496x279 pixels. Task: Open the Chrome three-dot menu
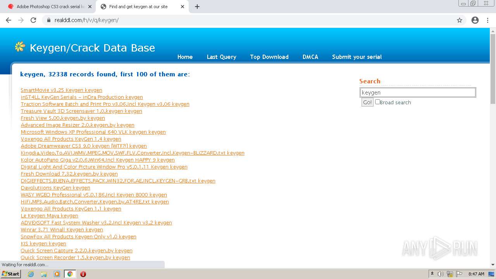pos(487,20)
